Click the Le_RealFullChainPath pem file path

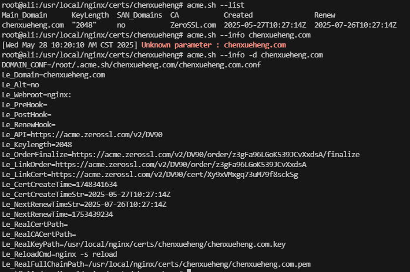(193, 264)
